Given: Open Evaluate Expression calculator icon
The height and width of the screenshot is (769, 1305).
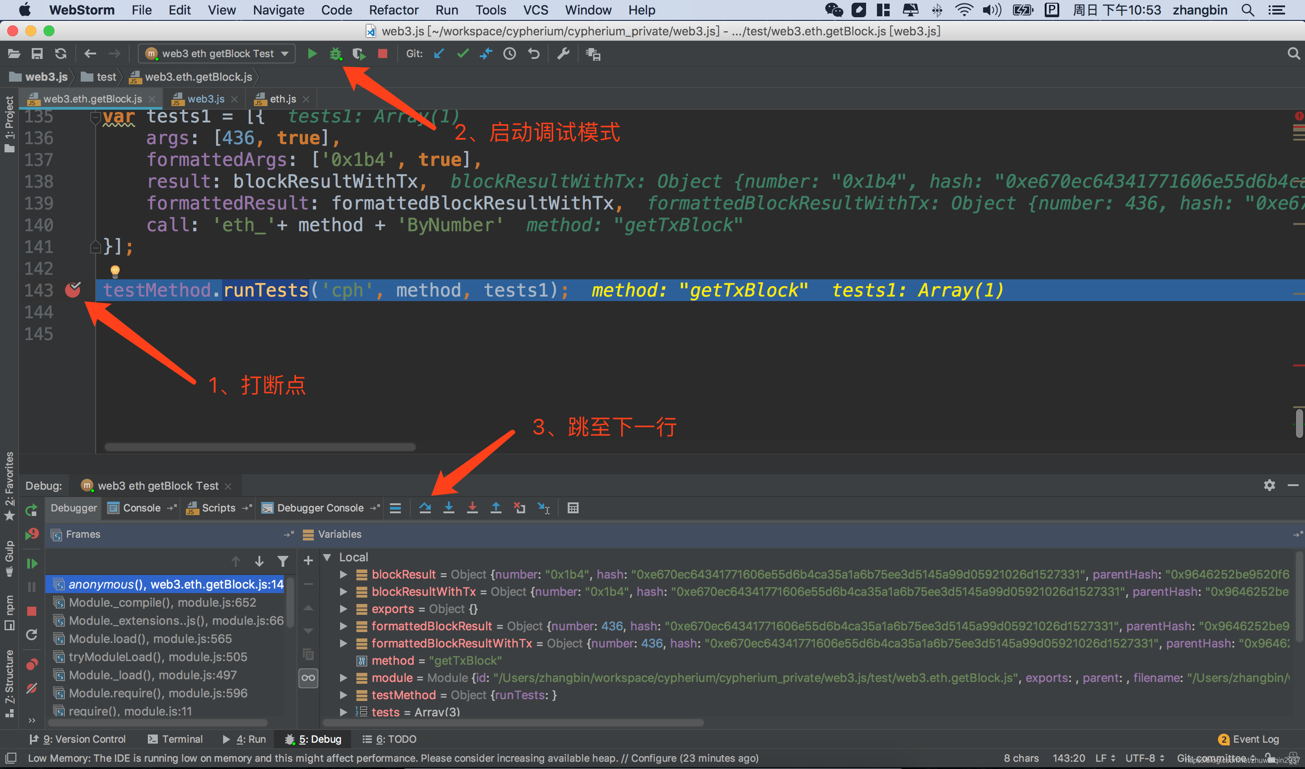Looking at the screenshot, I should pos(573,508).
